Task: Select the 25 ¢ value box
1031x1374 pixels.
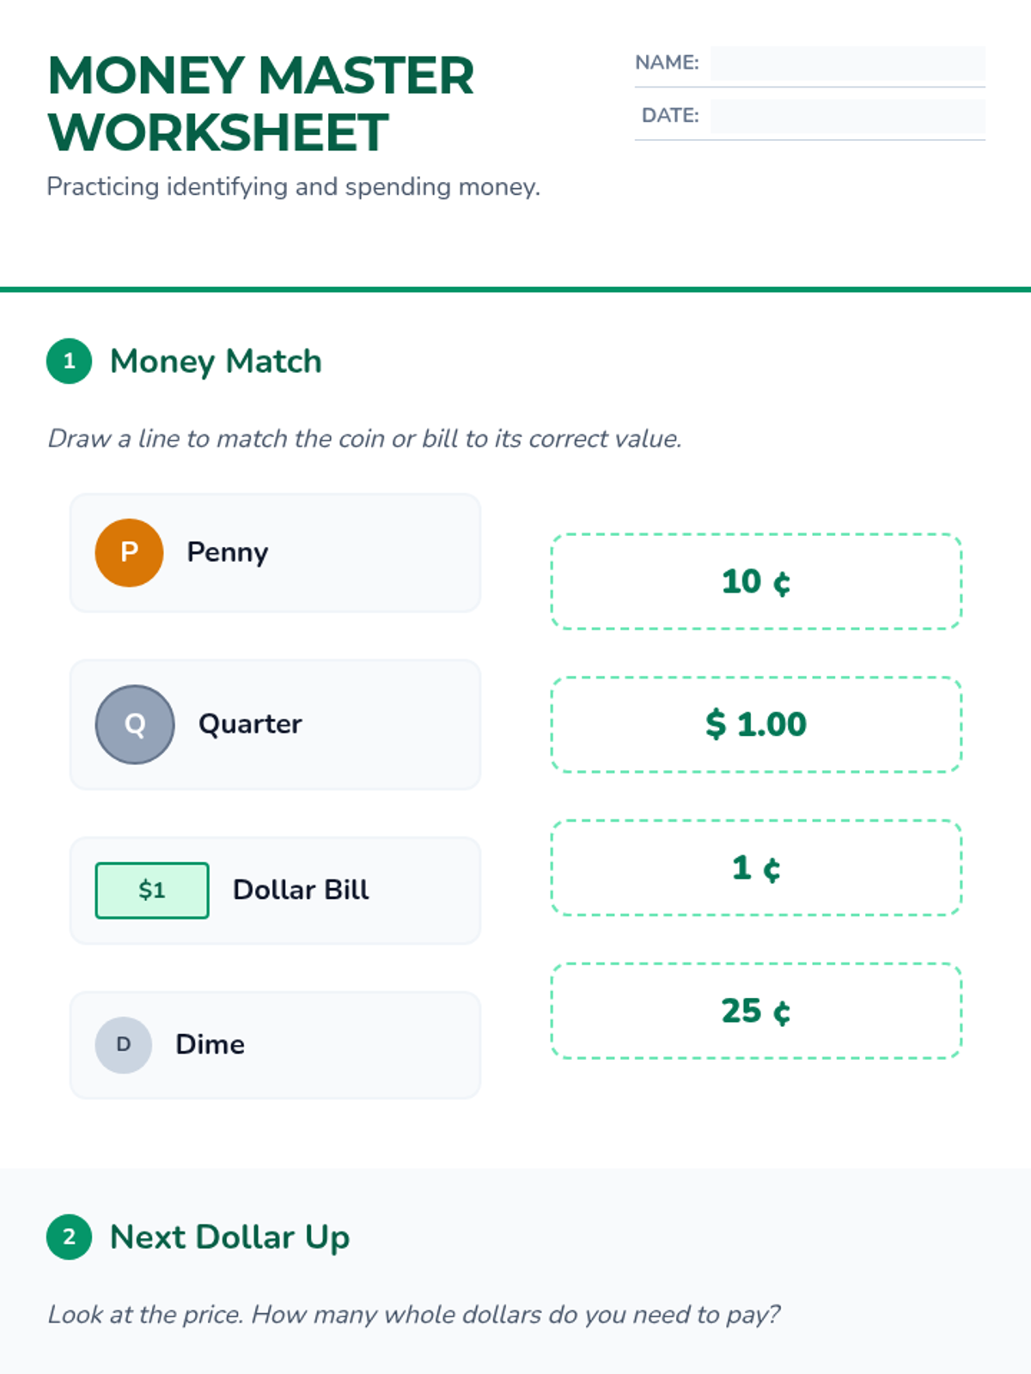Action: (x=756, y=1011)
